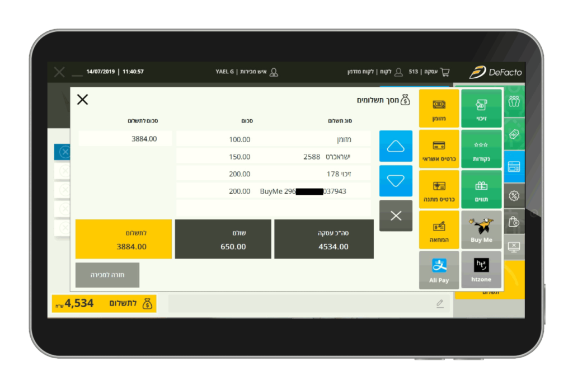Choose Ali Pay payment option
This screenshot has height=380, width=573.
(x=439, y=270)
